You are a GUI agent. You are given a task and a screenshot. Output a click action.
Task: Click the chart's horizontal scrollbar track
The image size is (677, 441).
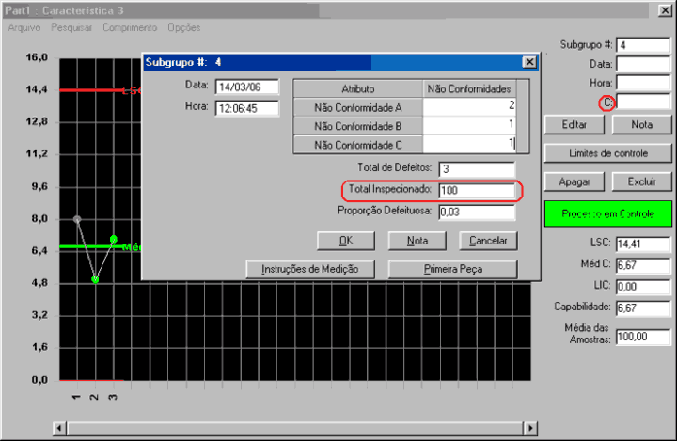coord(295,429)
